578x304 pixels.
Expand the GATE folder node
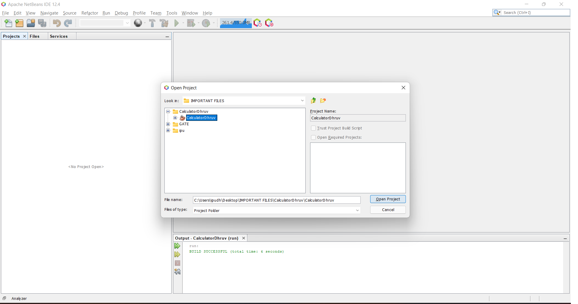click(x=168, y=124)
